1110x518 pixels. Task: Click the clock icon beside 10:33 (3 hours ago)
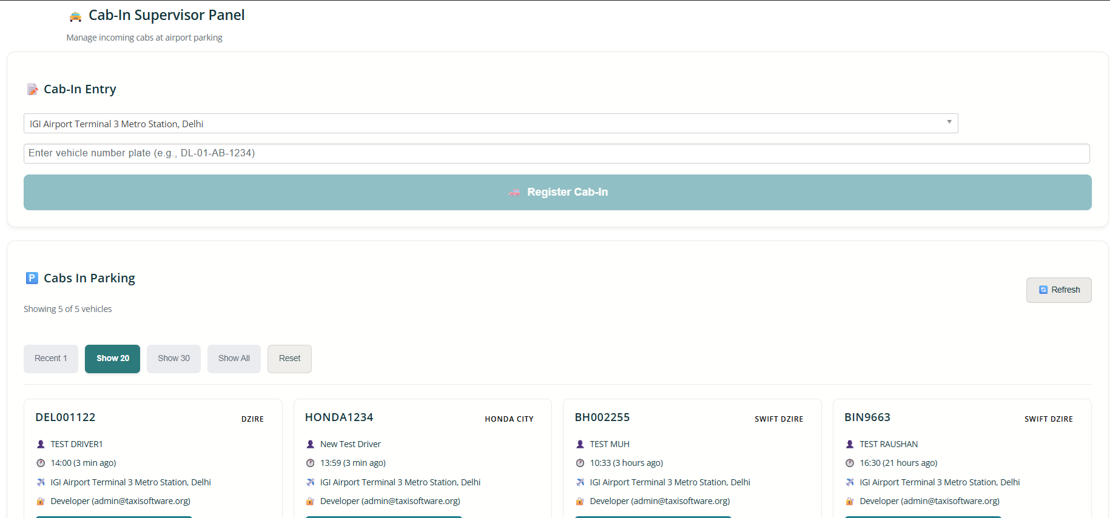(x=580, y=463)
